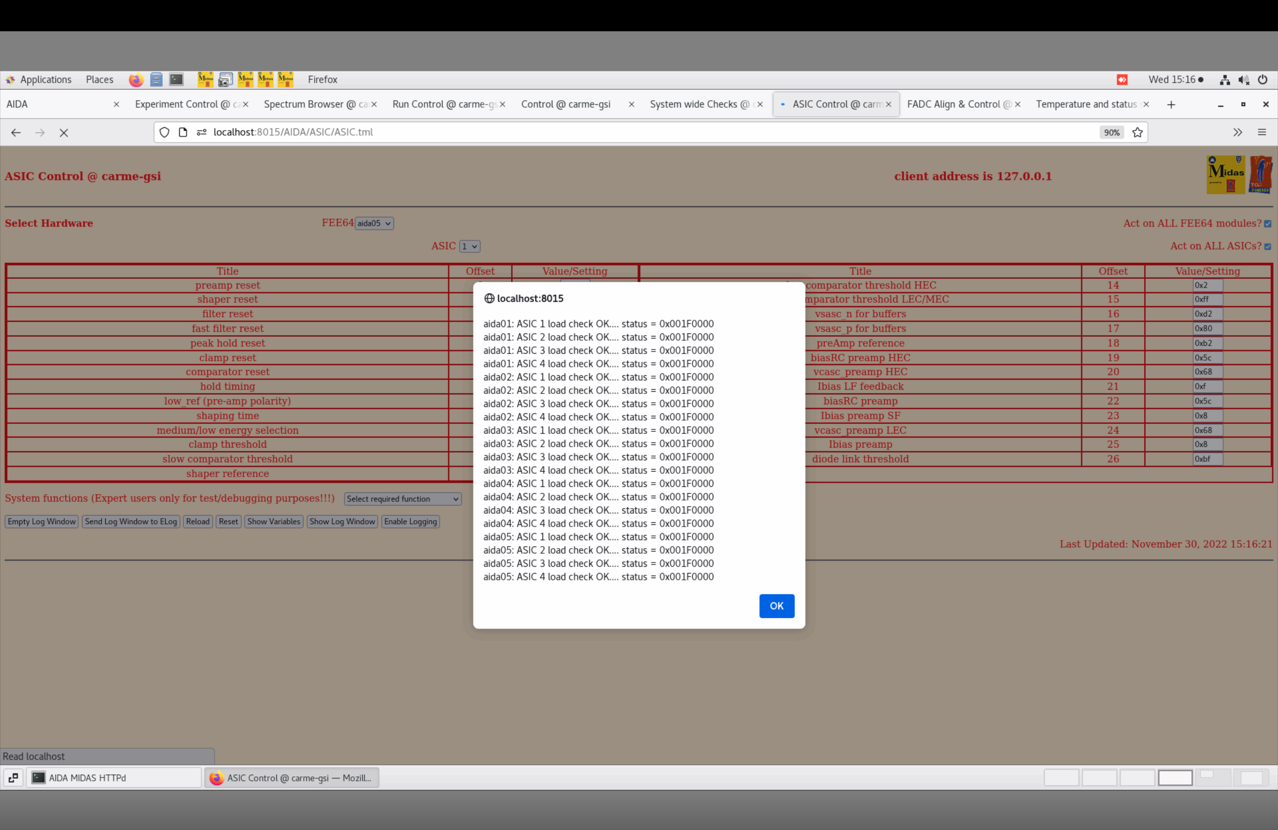
Task: Toggle Act on ALL FEE64 modules checkbox
Action: [1268, 224]
